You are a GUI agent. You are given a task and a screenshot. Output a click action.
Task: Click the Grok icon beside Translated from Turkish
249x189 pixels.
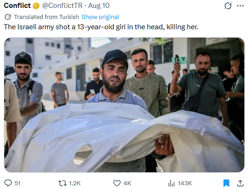[x=7, y=17]
